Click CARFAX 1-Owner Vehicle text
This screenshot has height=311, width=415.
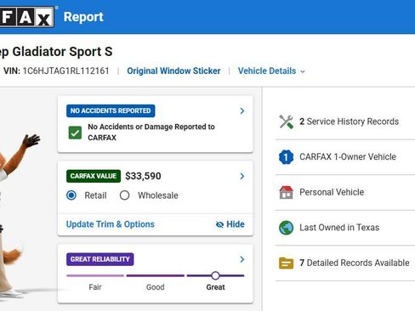point(348,156)
